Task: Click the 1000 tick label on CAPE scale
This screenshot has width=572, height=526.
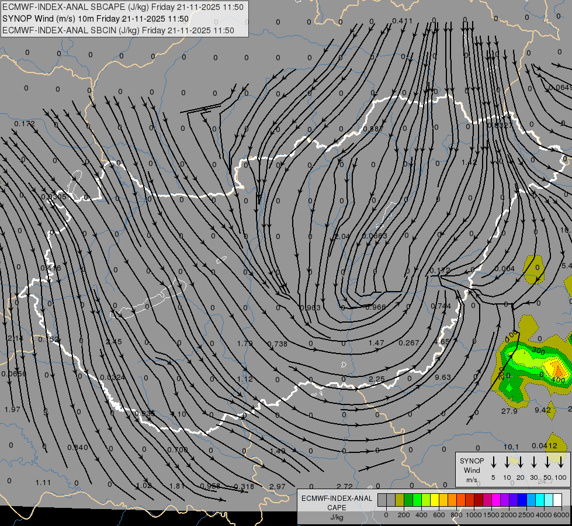Action: pyautogui.click(x=473, y=515)
